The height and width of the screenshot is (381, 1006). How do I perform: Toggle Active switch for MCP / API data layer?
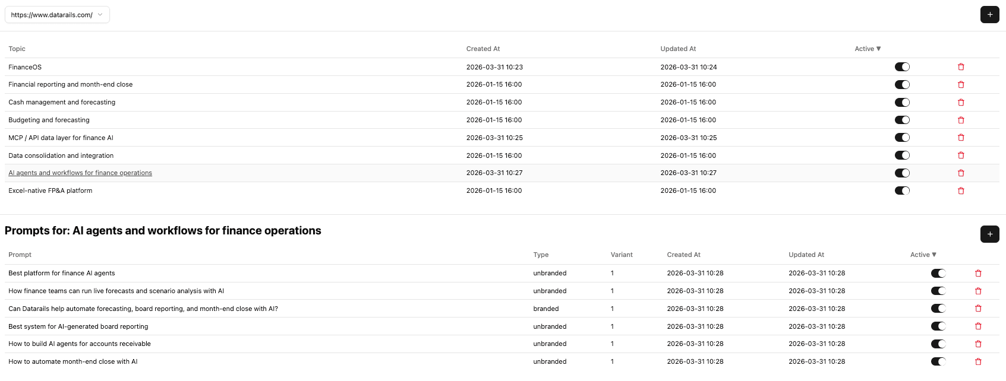coord(902,138)
